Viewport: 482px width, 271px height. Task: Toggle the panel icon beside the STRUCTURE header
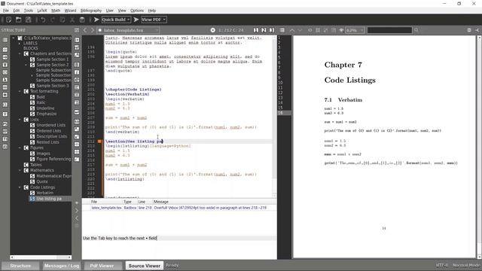(77, 30)
